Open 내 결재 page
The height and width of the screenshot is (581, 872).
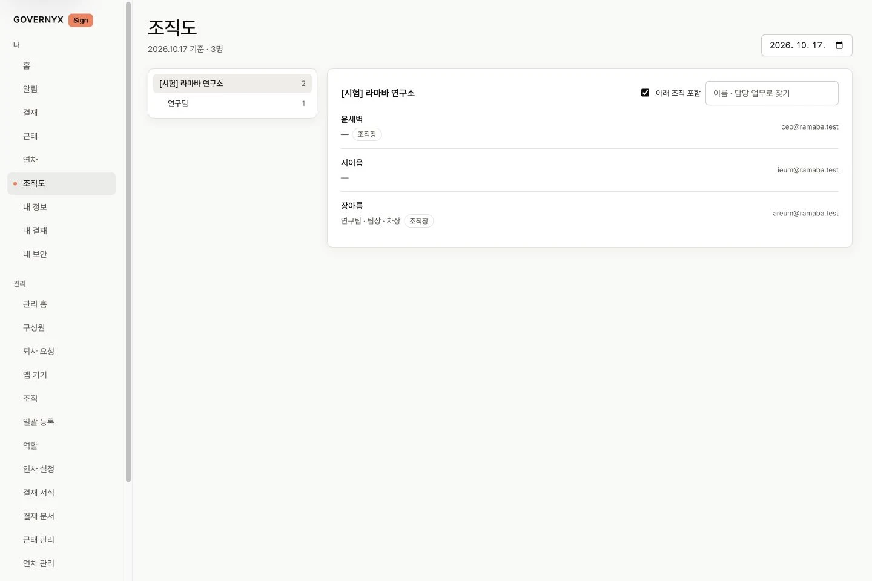tap(62, 231)
